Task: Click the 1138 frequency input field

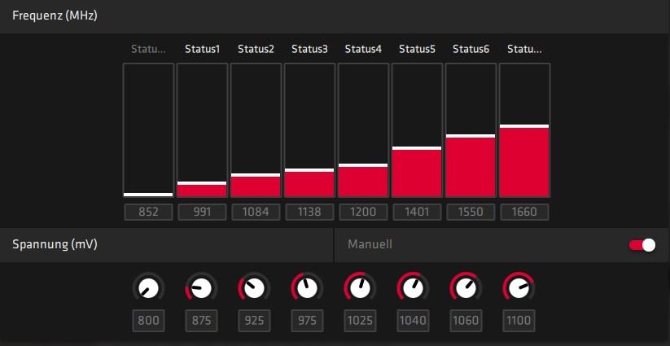Action: pyautogui.click(x=310, y=212)
